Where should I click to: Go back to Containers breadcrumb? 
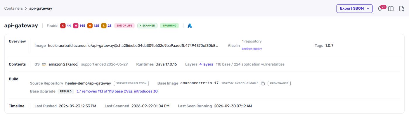pyautogui.click(x=13, y=8)
